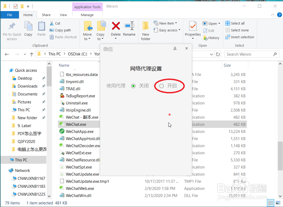Click the red Delete icon
This screenshot has height=207, width=283.
pos(116,26)
